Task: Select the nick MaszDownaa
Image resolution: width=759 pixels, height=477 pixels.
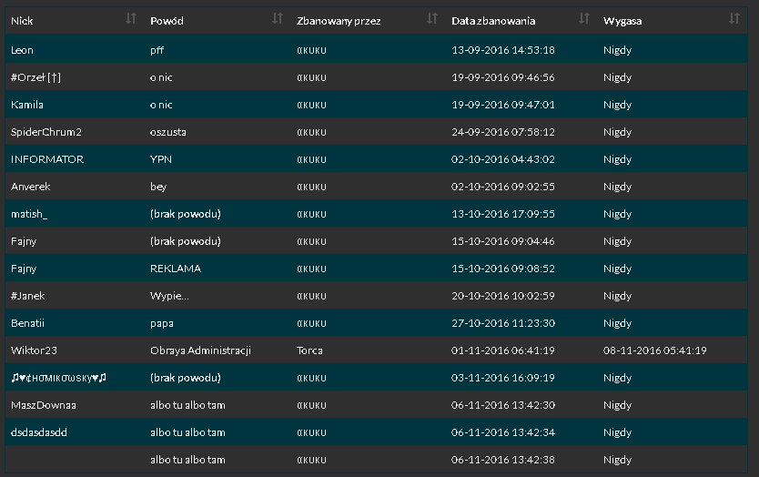Action: pyautogui.click(x=44, y=405)
